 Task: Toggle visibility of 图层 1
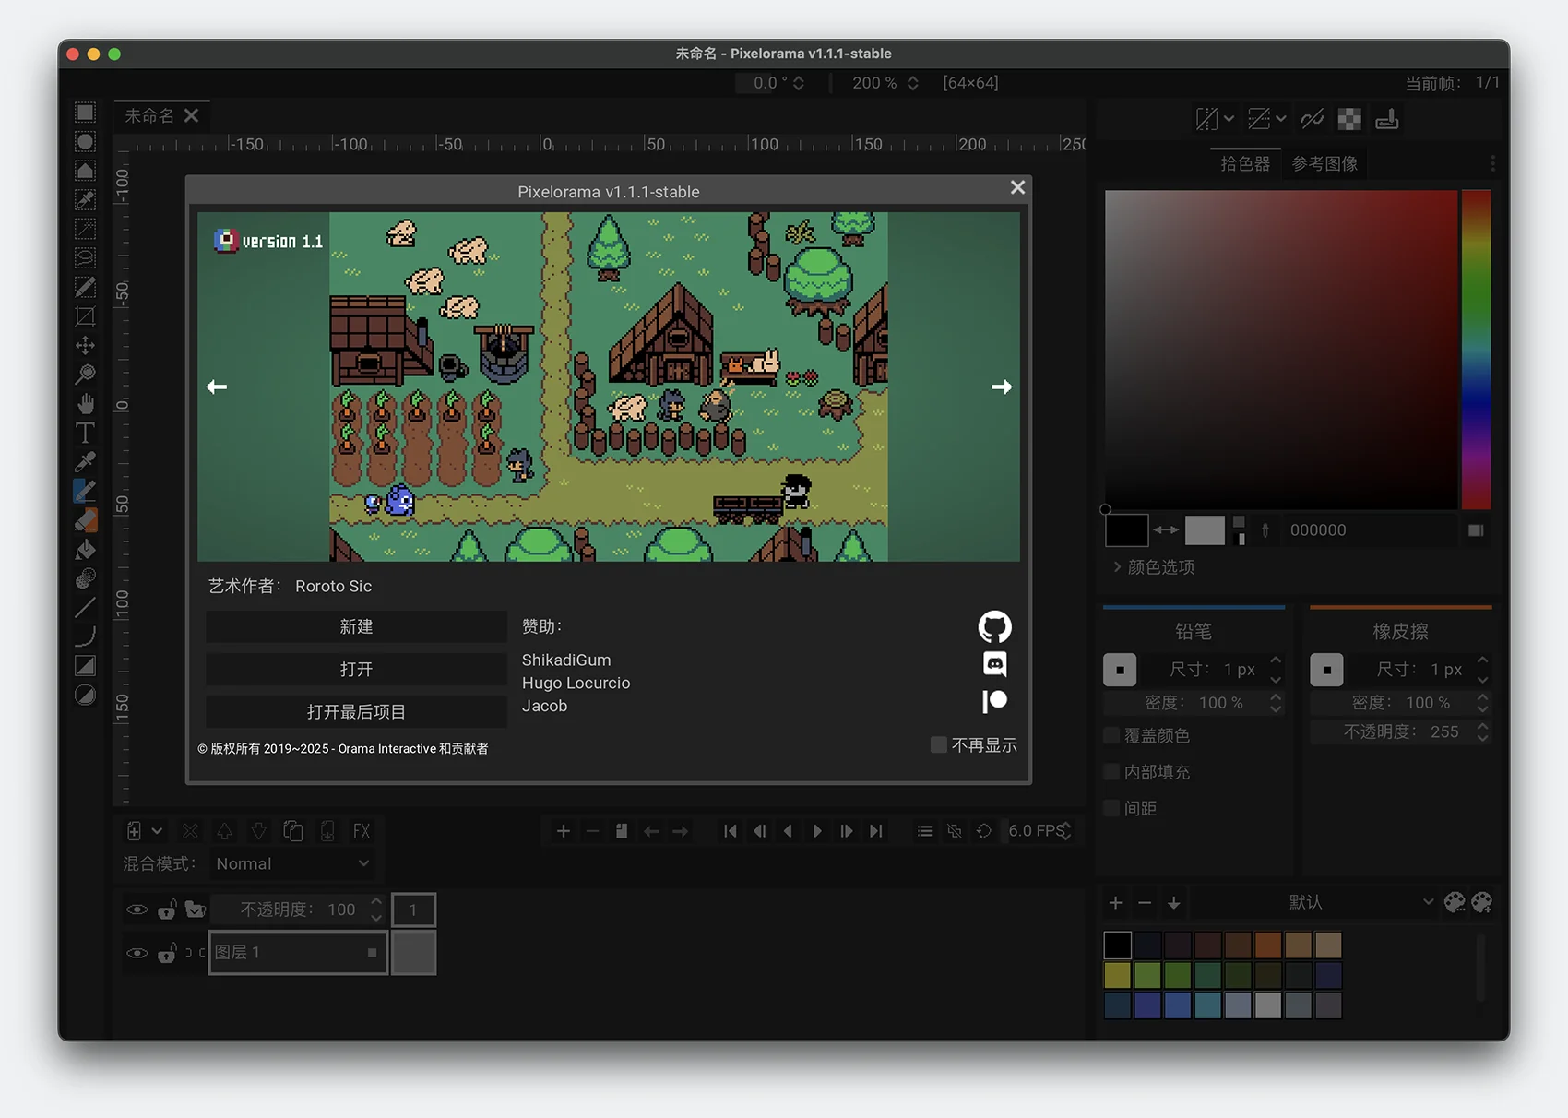(137, 953)
